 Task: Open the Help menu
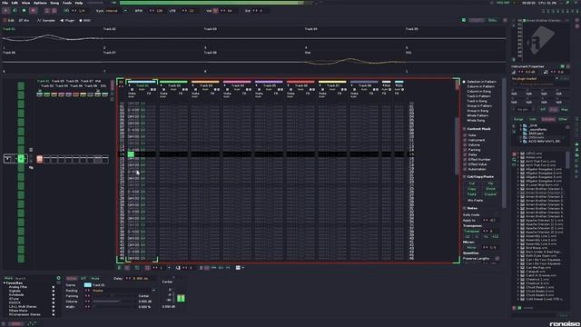[79, 3]
